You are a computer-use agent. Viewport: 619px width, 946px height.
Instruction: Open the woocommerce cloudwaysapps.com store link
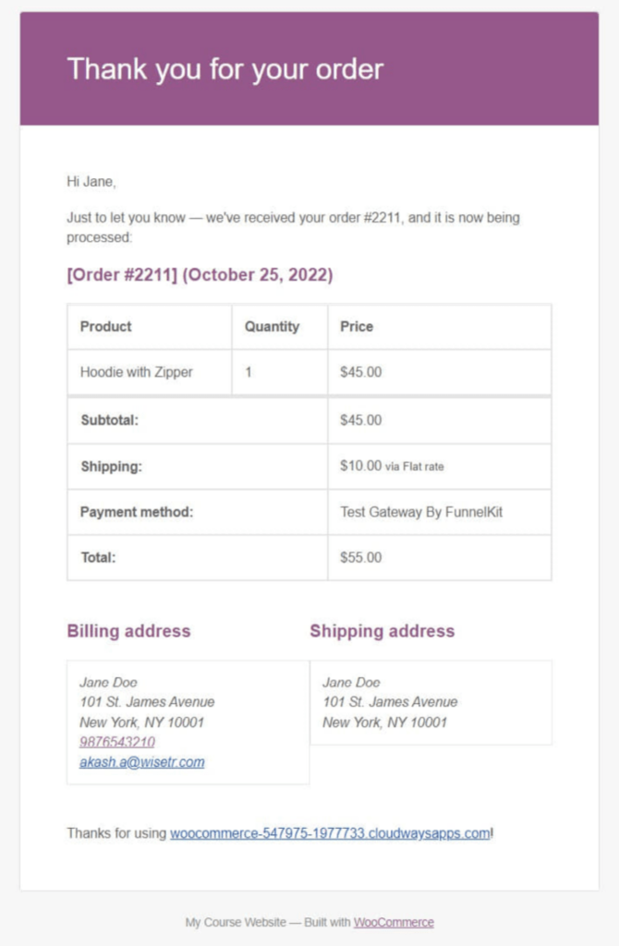point(330,833)
